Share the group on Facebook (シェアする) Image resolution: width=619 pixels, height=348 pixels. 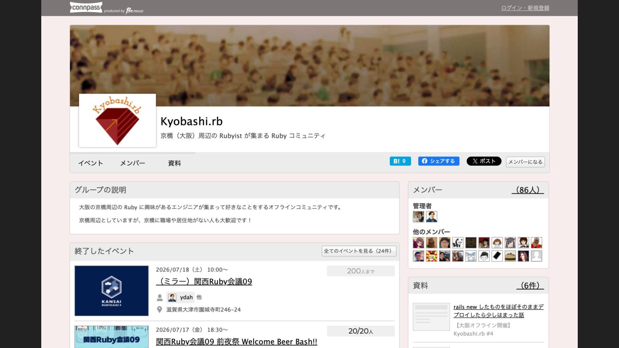[x=438, y=161]
